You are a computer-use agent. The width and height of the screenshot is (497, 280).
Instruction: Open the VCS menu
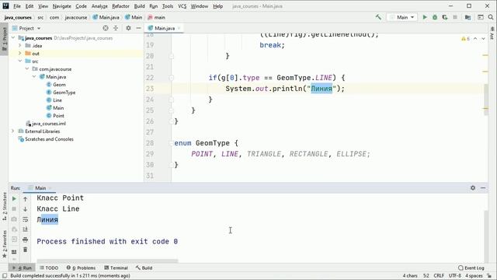(x=182, y=6)
